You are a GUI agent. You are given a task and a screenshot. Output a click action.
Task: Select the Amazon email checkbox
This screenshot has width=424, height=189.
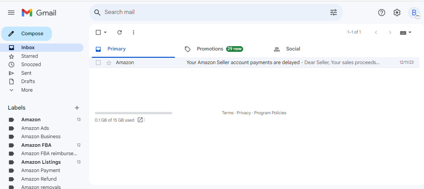98,62
